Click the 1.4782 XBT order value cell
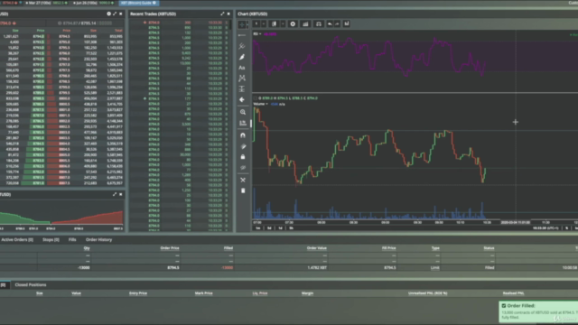Viewport: 578px width, 325px height. tap(317, 267)
